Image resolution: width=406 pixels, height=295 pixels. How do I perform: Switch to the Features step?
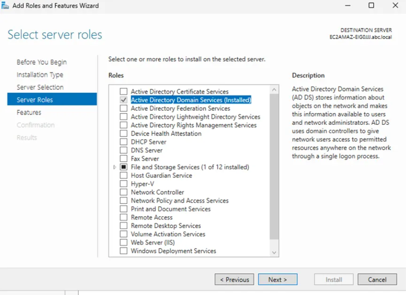point(29,113)
